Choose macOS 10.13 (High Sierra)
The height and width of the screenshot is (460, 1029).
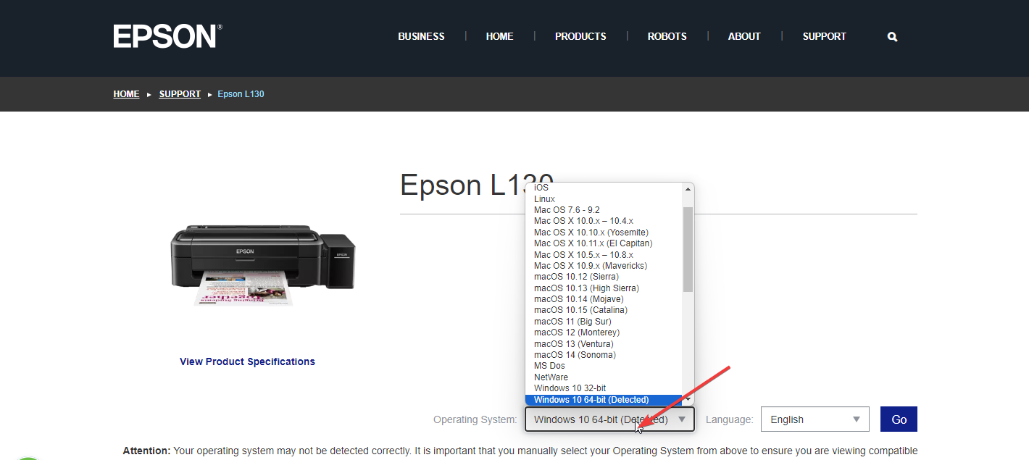coord(604,288)
